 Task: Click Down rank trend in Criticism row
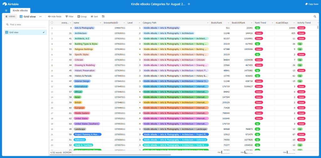[259, 60]
